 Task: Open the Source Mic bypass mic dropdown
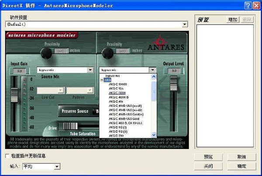(x=90, y=70)
